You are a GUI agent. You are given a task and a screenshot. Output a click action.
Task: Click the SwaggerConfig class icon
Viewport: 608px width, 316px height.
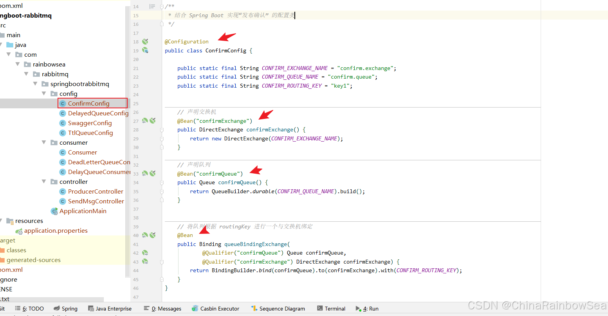[62, 123]
